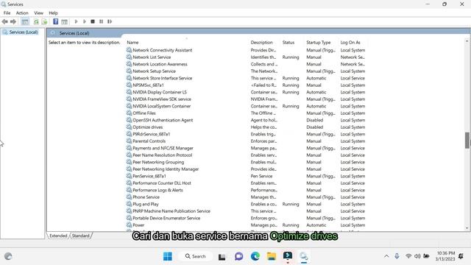The image size is (471, 265).
Task: Go back with the Back arrow toolbar icon
Action: [5, 21]
